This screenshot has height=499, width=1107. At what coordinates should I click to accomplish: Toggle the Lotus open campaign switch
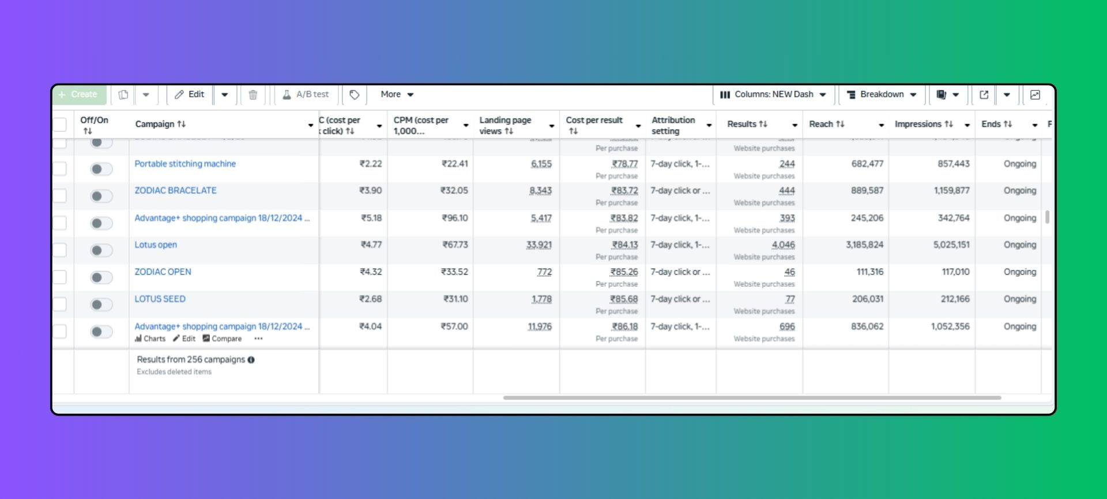pos(101,250)
